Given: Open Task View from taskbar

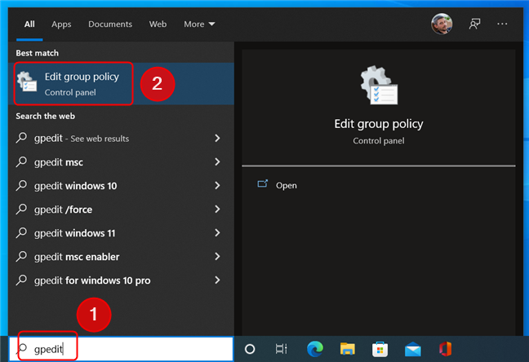Looking at the screenshot, I should [281, 349].
